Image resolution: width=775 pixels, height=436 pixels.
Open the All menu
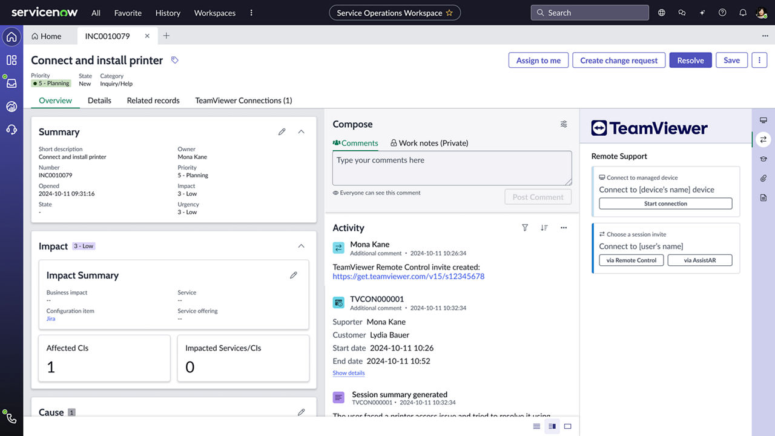coord(96,13)
